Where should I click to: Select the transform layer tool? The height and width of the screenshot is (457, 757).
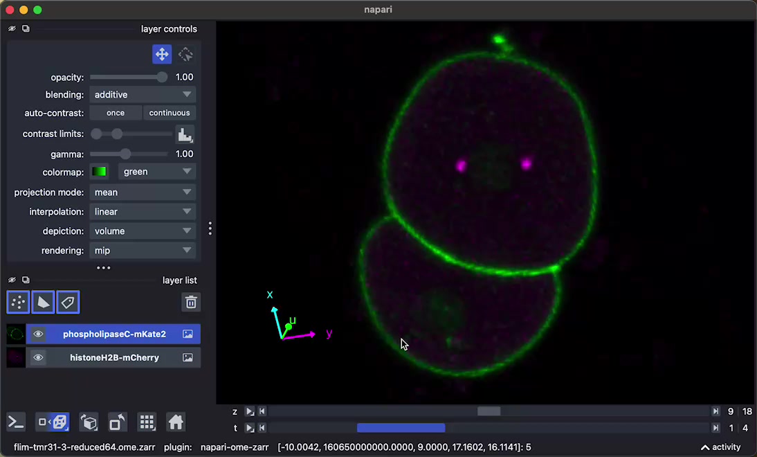[x=185, y=54]
